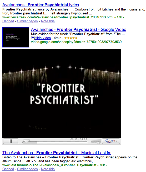Open the Google Video result title
Screen dimensions: 146x172
[x=79, y=29]
